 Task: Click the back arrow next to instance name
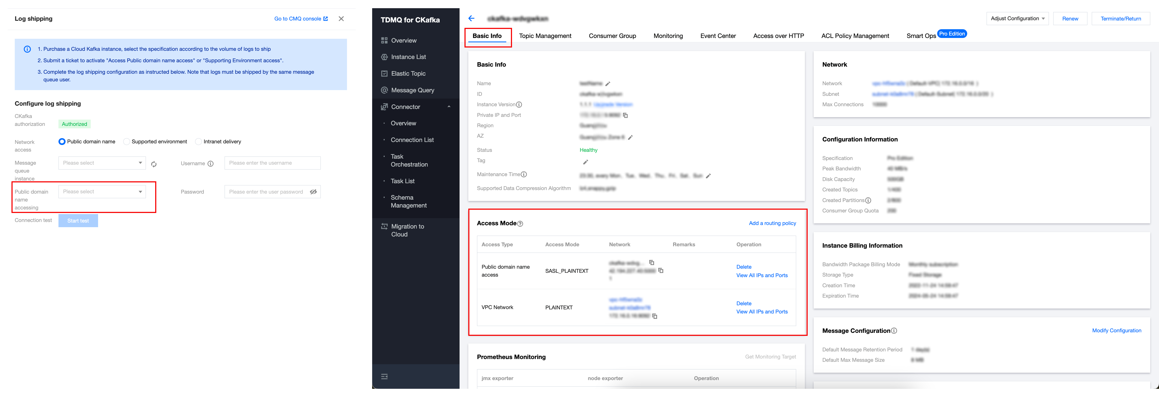[471, 19]
